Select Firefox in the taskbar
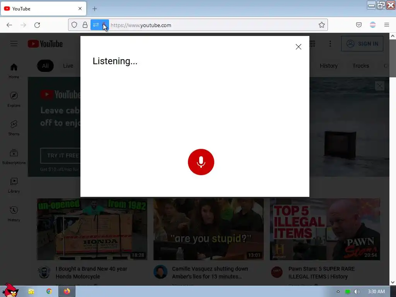The width and height of the screenshot is (396, 297). point(67,292)
